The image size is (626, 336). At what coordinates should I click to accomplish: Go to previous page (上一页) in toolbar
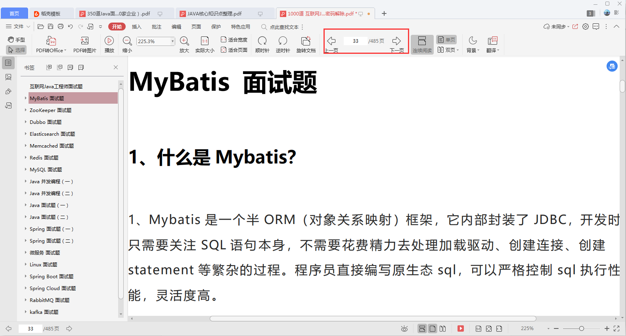(x=331, y=45)
